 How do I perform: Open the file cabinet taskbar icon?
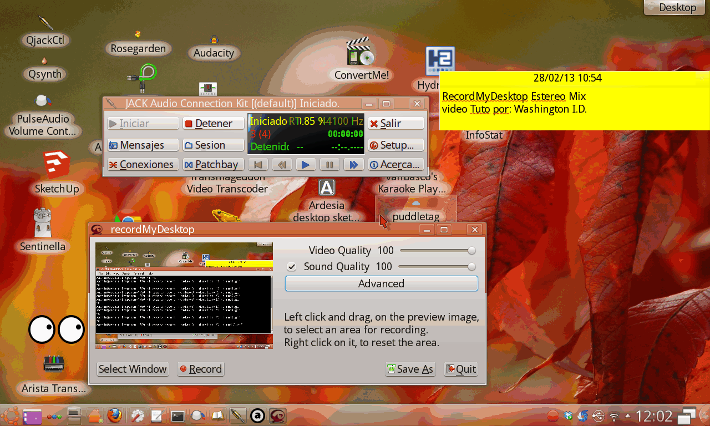[74, 415]
